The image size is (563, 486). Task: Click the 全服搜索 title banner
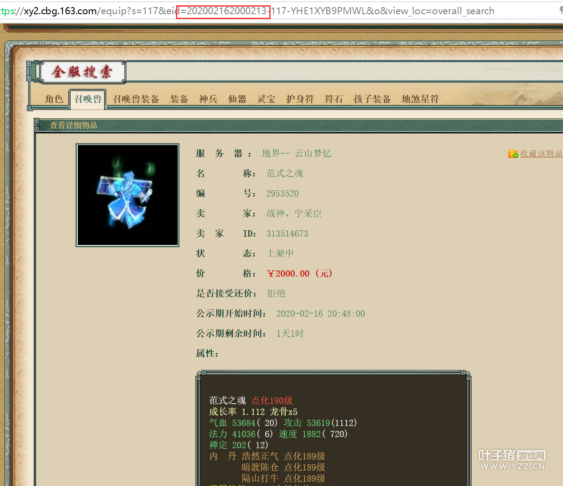click(82, 72)
